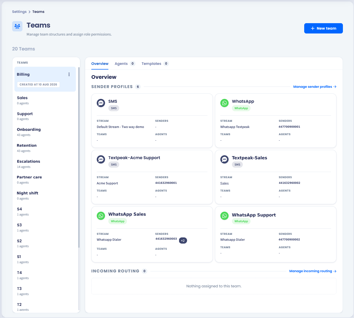The width and height of the screenshot is (354, 318).
Task: Click the WhatsApp Sales profile icon
Action: [101, 216]
